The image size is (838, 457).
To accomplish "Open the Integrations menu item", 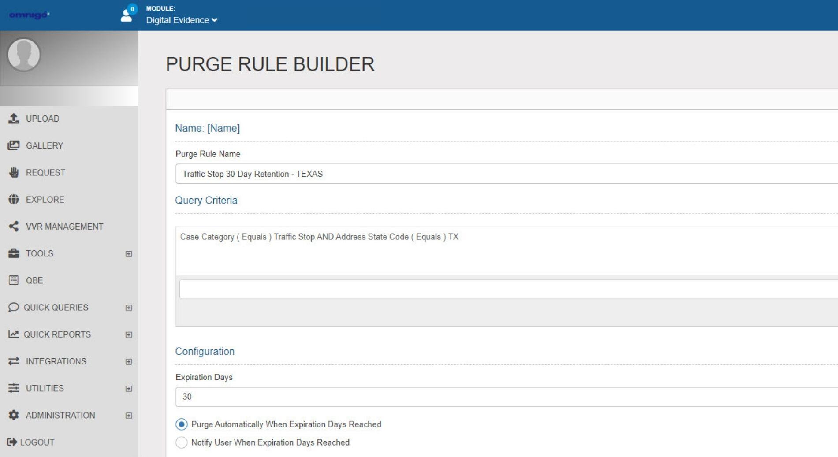I will tap(56, 361).
